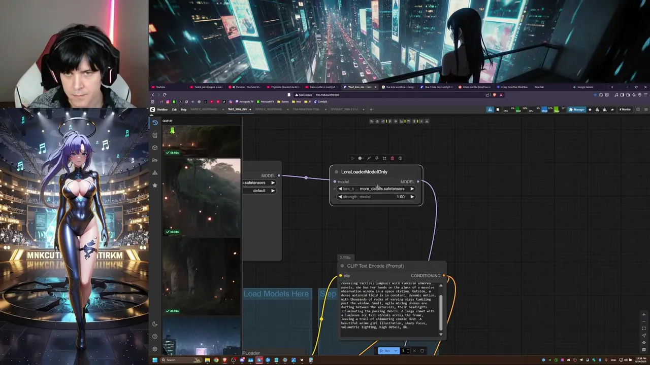650x365 pixels.
Task: Click the clear queue square icon
Action: click(422, 351)
